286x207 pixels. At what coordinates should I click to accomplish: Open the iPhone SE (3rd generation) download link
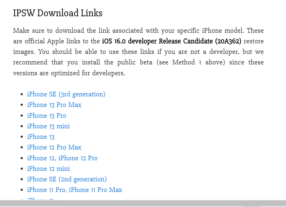click(x=66, y=94)
